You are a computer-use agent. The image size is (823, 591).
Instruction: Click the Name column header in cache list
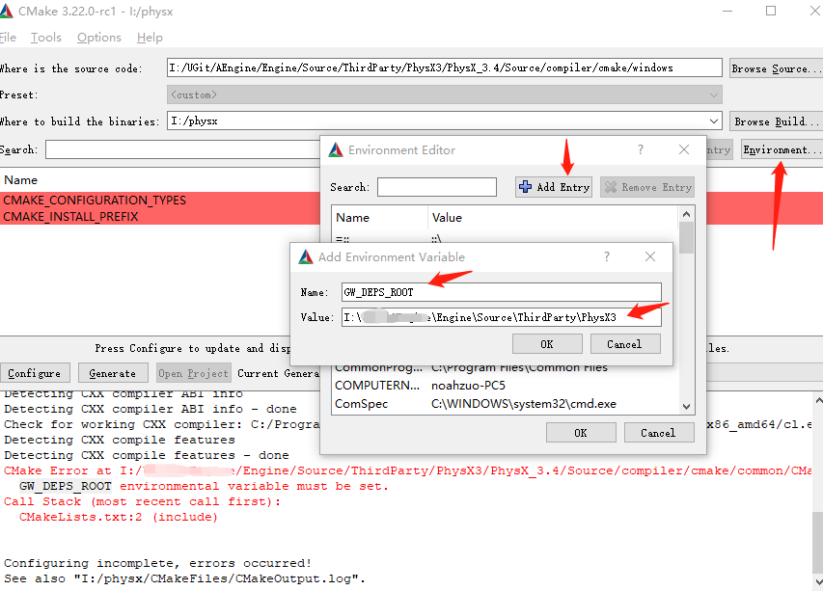click(x=21, y=180)
